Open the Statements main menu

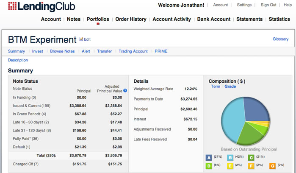tap(249, 19)
